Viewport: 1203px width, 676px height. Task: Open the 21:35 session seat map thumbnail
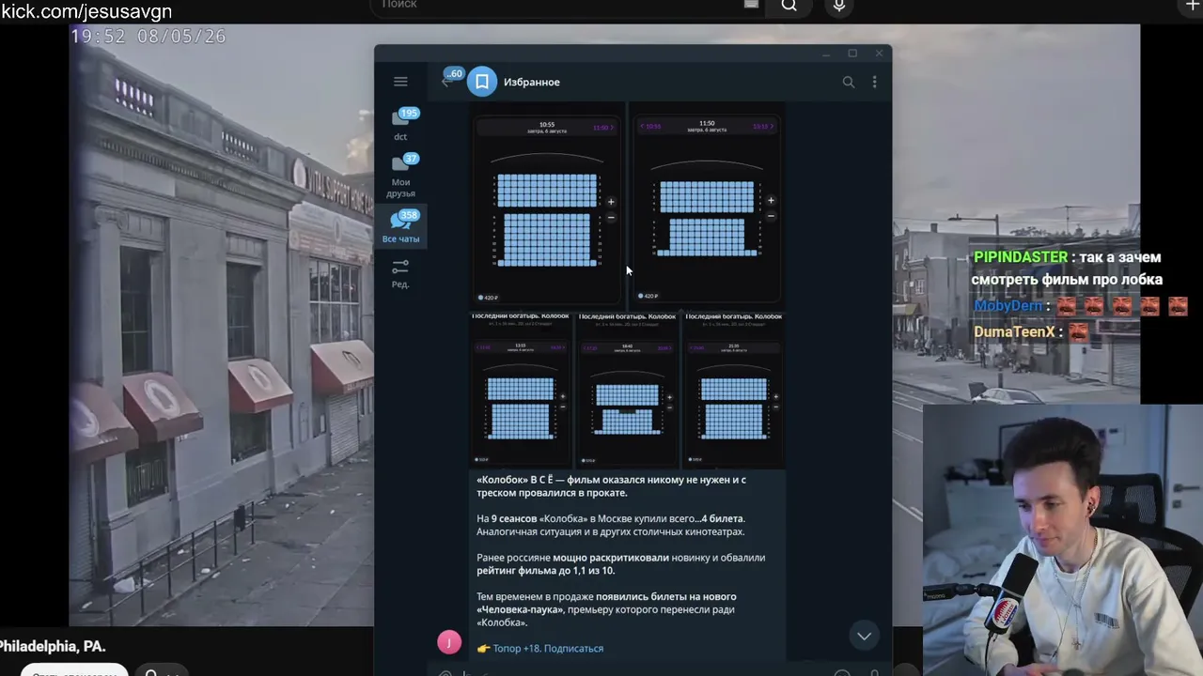(733, 389)
